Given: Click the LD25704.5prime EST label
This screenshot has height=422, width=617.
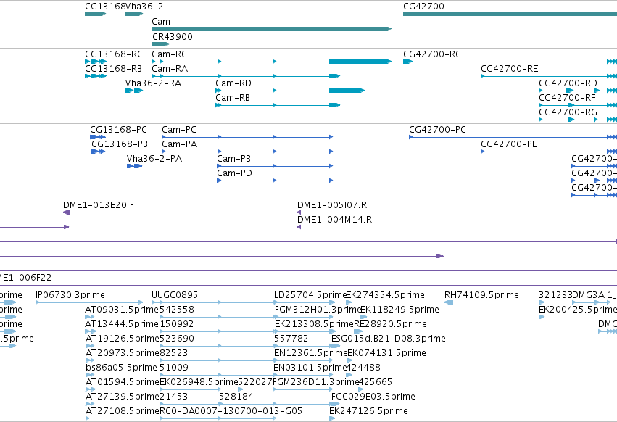Looking at the screenshot, I should (310, 295).
